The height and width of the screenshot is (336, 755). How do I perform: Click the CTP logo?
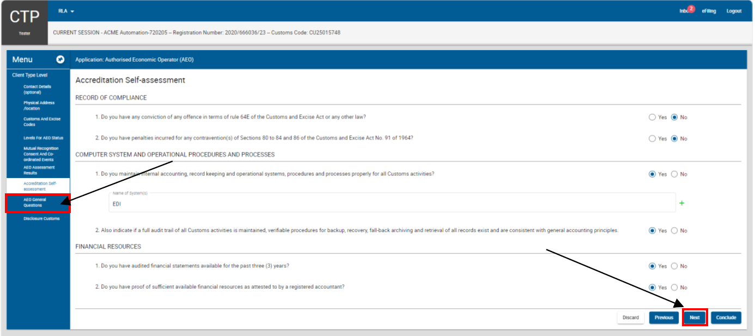[25, 17]
